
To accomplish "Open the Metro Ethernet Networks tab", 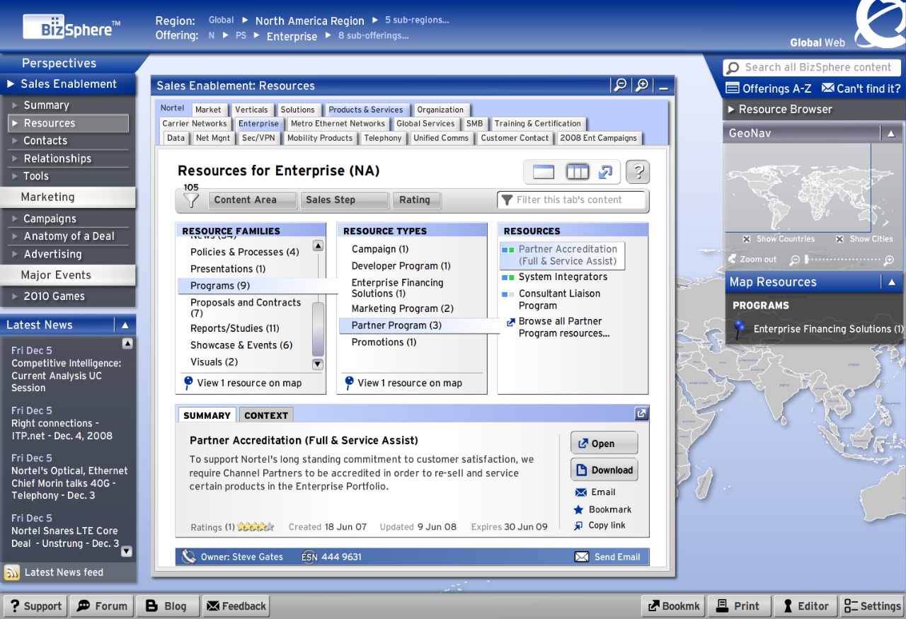I will click(338, 123).
